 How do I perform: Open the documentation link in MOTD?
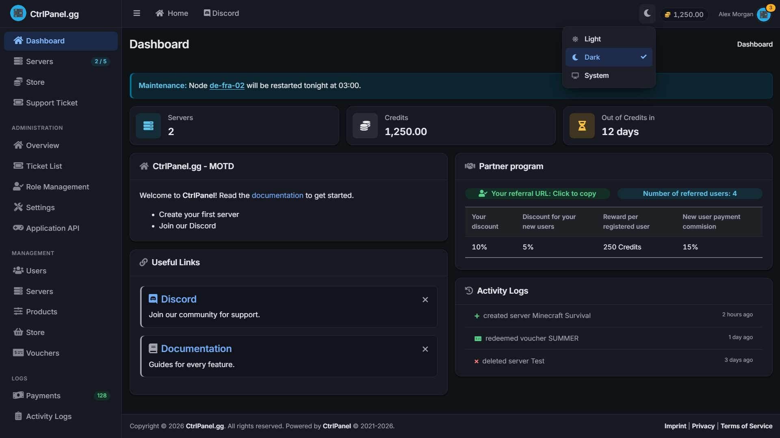[x=277, y=195]
